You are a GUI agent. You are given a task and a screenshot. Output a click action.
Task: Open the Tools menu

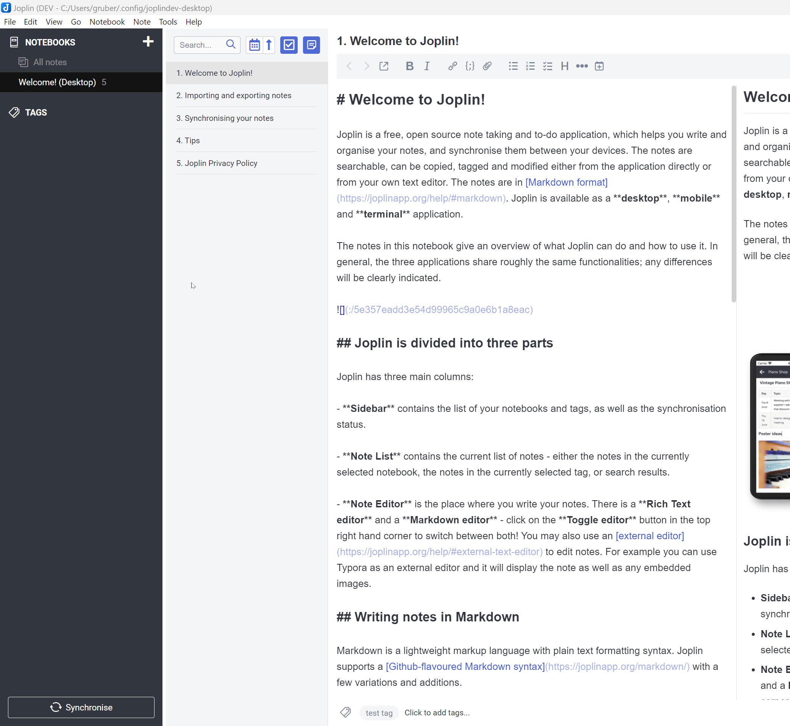[168, 22]
